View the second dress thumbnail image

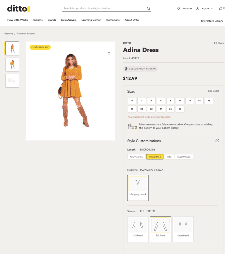pyautogui.click(x=12, y=64)
